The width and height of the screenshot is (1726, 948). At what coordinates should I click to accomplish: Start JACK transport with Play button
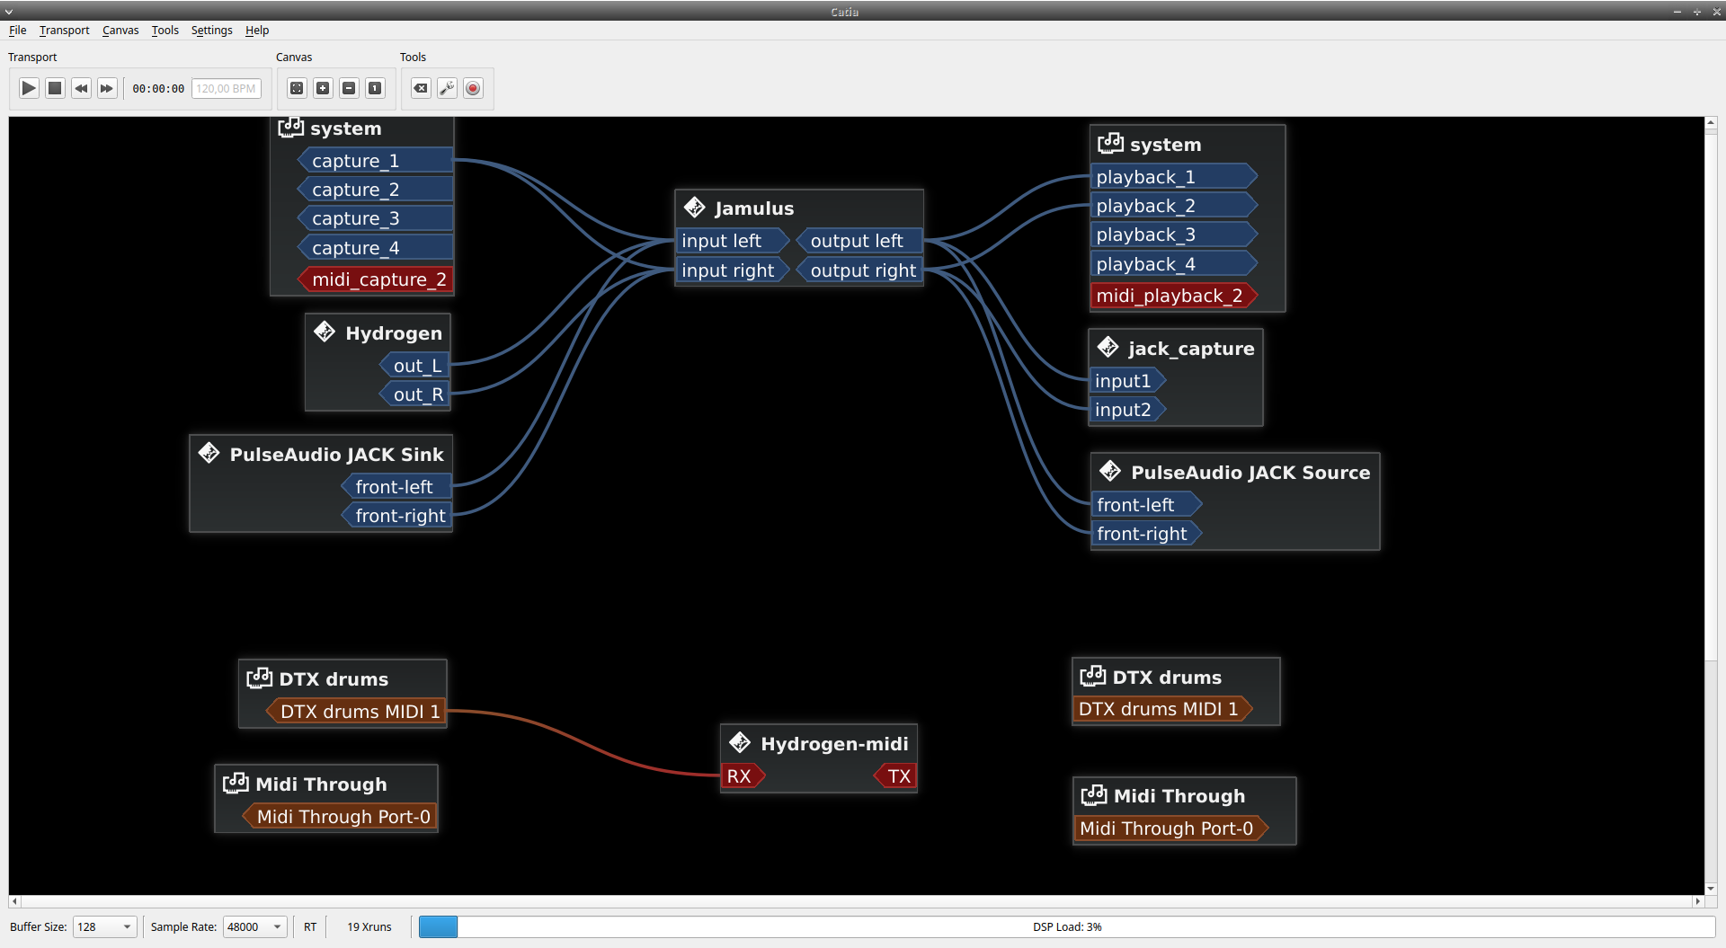tap(29, 88)
